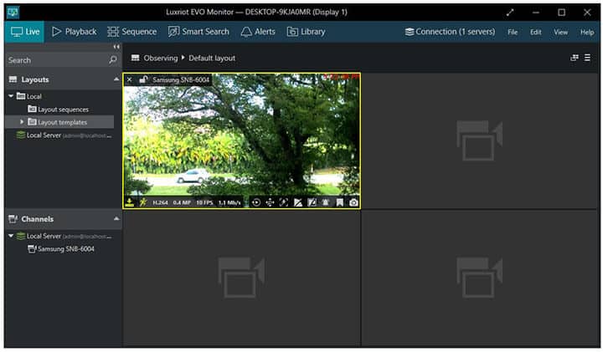Viewport: 603px width, 352px height.
Task: Click the alarm siren icon on camera toolbar
Action: coord(326,203)
